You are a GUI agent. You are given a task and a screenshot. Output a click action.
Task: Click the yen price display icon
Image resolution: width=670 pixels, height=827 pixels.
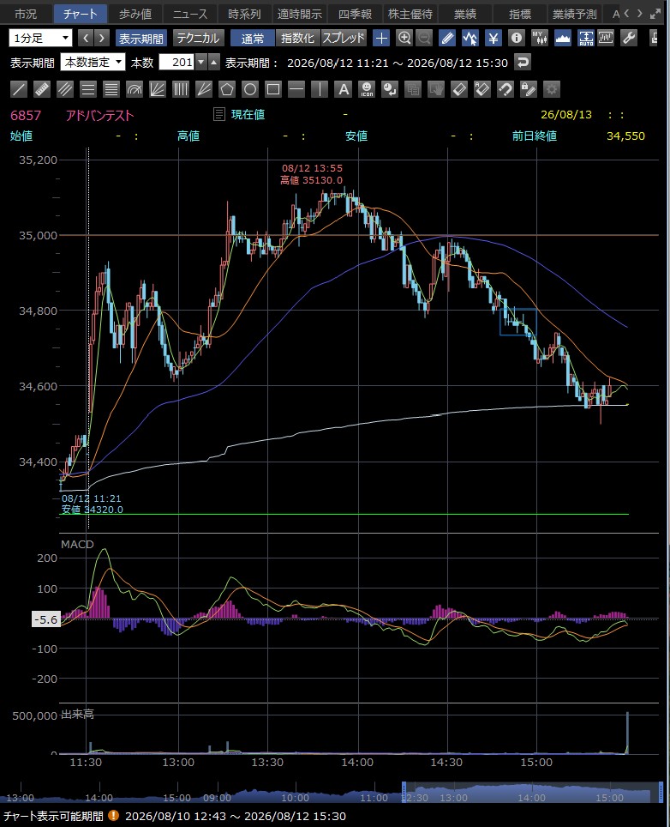click(x=494, y=38)
